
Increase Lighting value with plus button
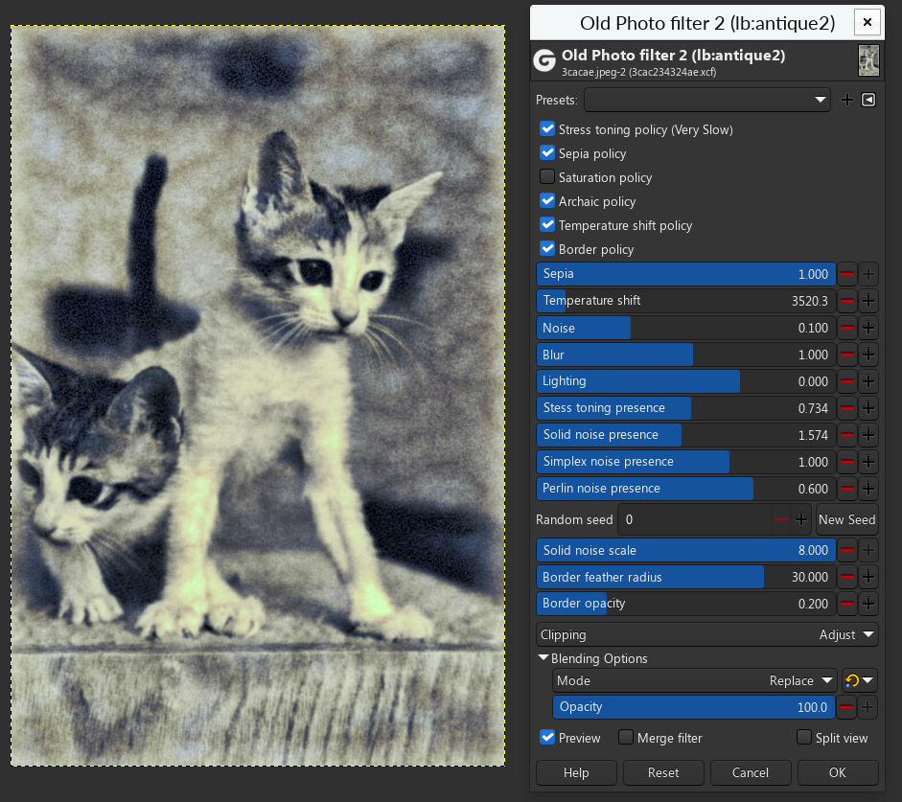pos(868,381)
